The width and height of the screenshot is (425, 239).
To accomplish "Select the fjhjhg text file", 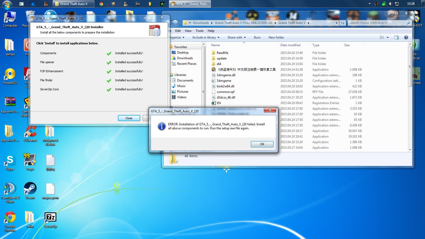I will (x=50, y=162).
